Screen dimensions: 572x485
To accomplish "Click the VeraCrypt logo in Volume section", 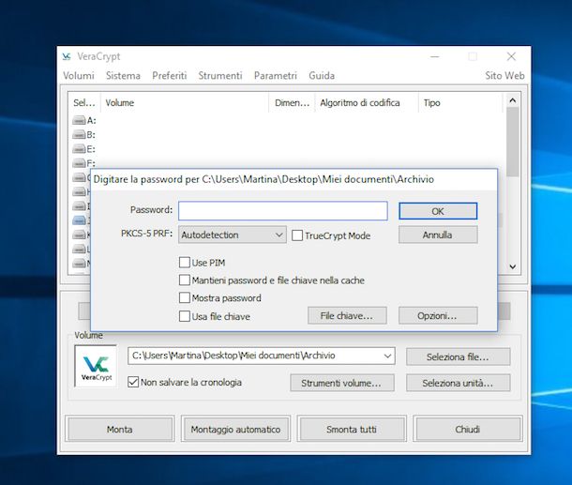I will (96, 366).
